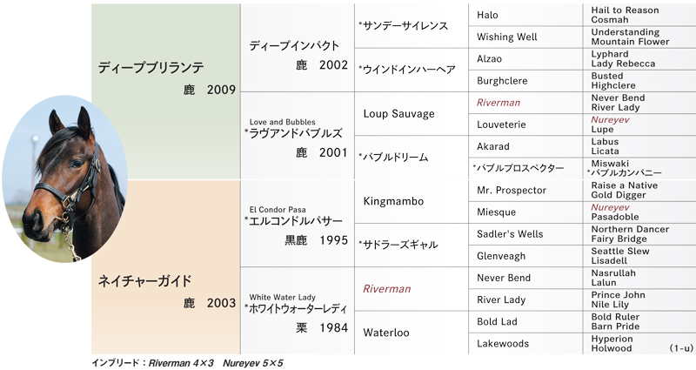Click the Waterloo cell

tap(411, 333)
